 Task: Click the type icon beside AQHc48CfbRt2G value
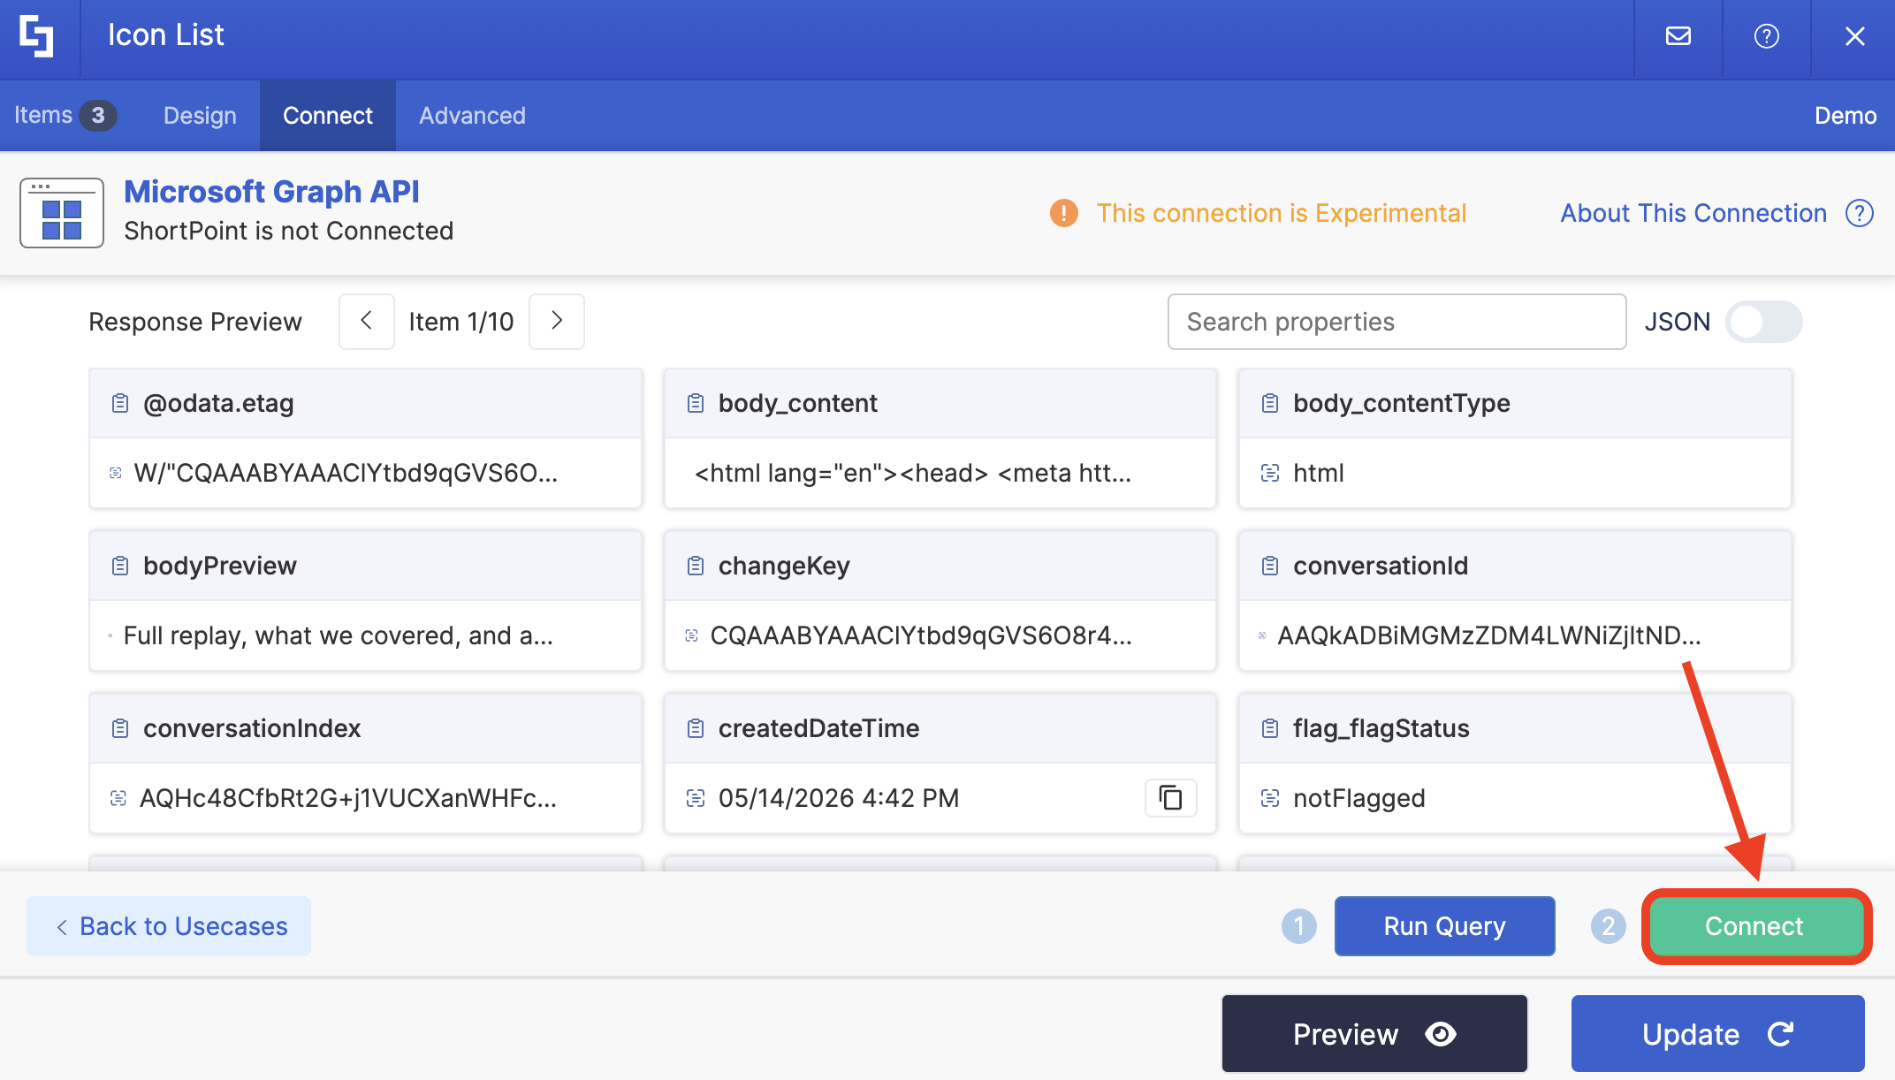click(118, 798)
